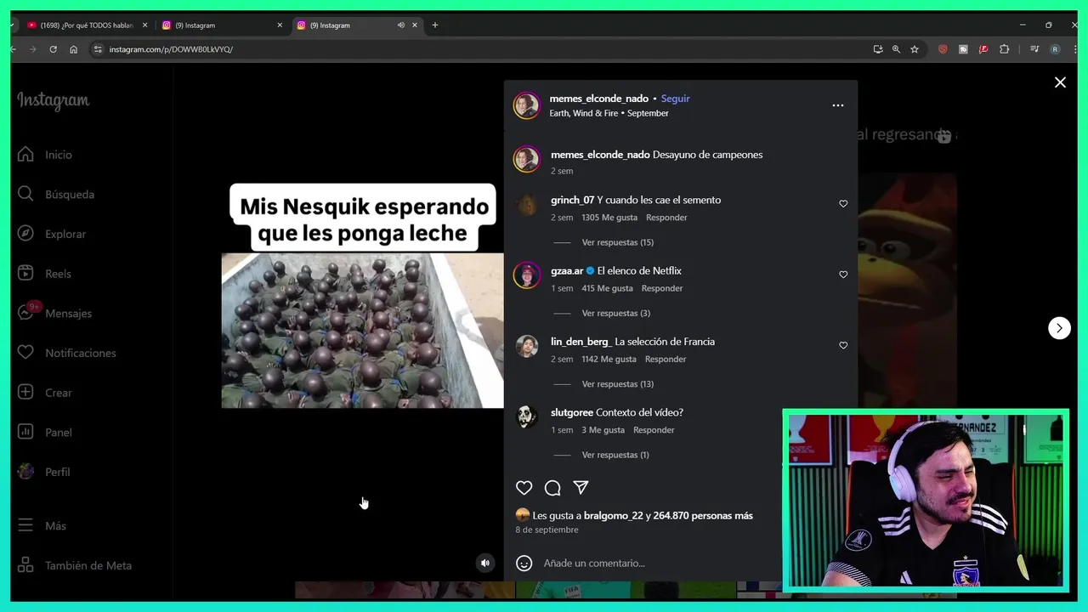
Task: Bookmark page with star icon
Action: (x=915, y=49)
